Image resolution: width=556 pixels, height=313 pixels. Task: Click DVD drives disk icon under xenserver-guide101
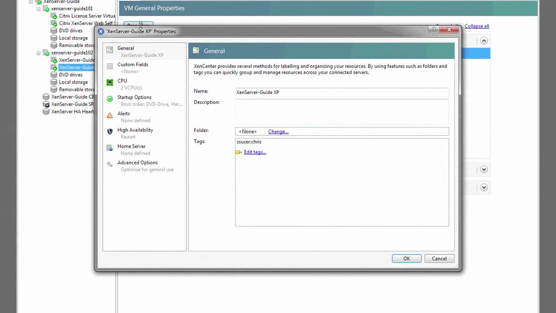54,31
